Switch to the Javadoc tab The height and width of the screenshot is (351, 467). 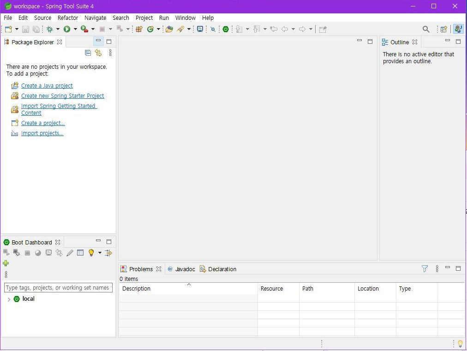(x=181, y=269)
